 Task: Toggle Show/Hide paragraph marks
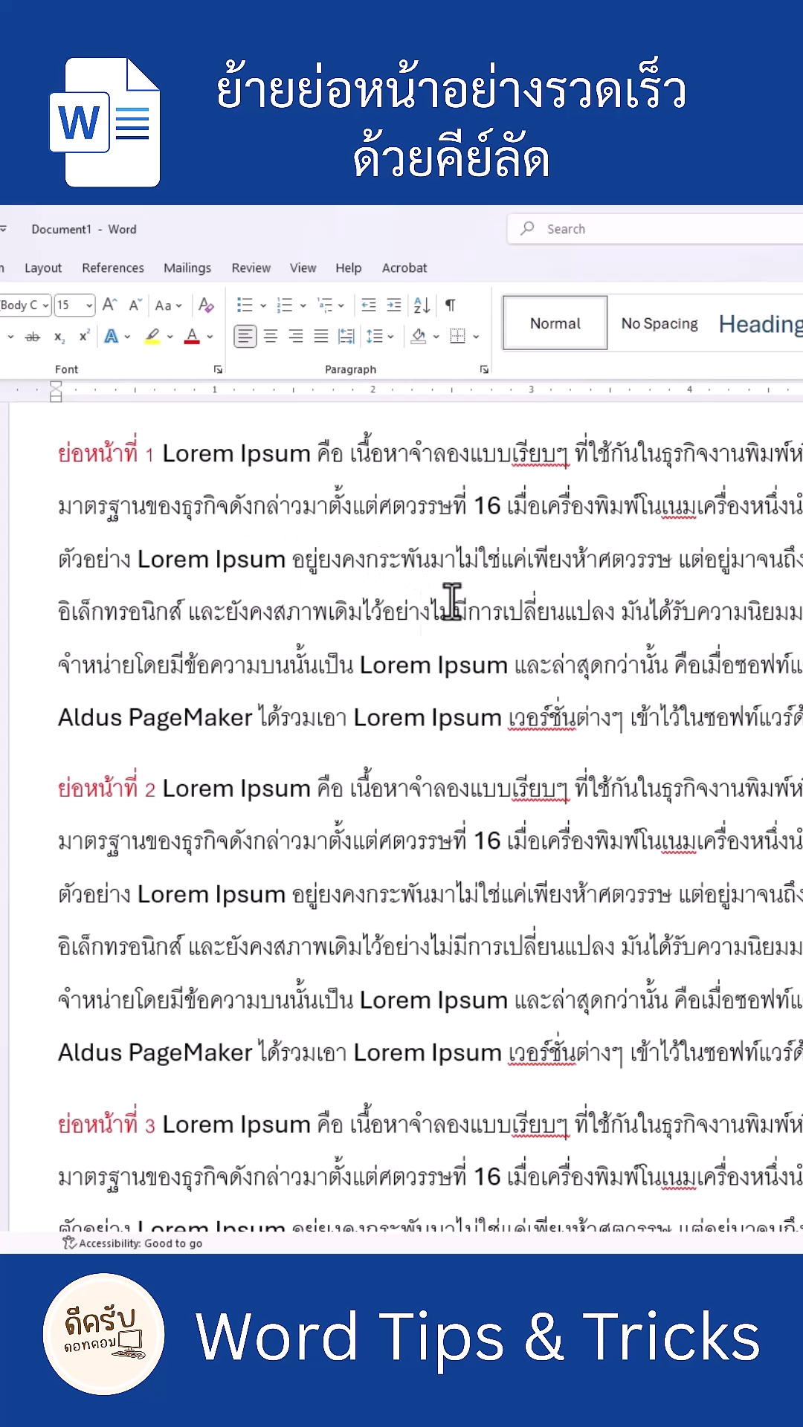pos(451,305)
